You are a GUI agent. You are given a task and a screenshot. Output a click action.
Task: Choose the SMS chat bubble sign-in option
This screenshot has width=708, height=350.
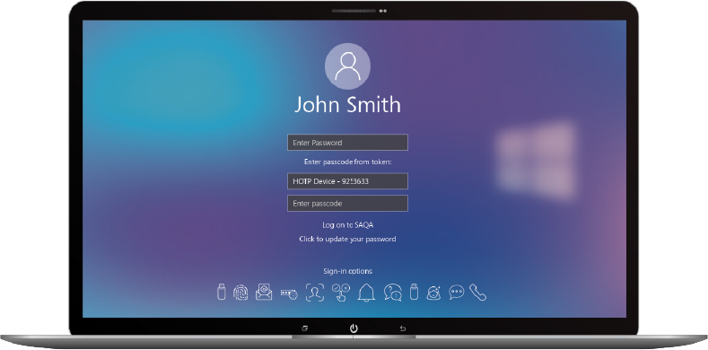(x=457, y=293)
